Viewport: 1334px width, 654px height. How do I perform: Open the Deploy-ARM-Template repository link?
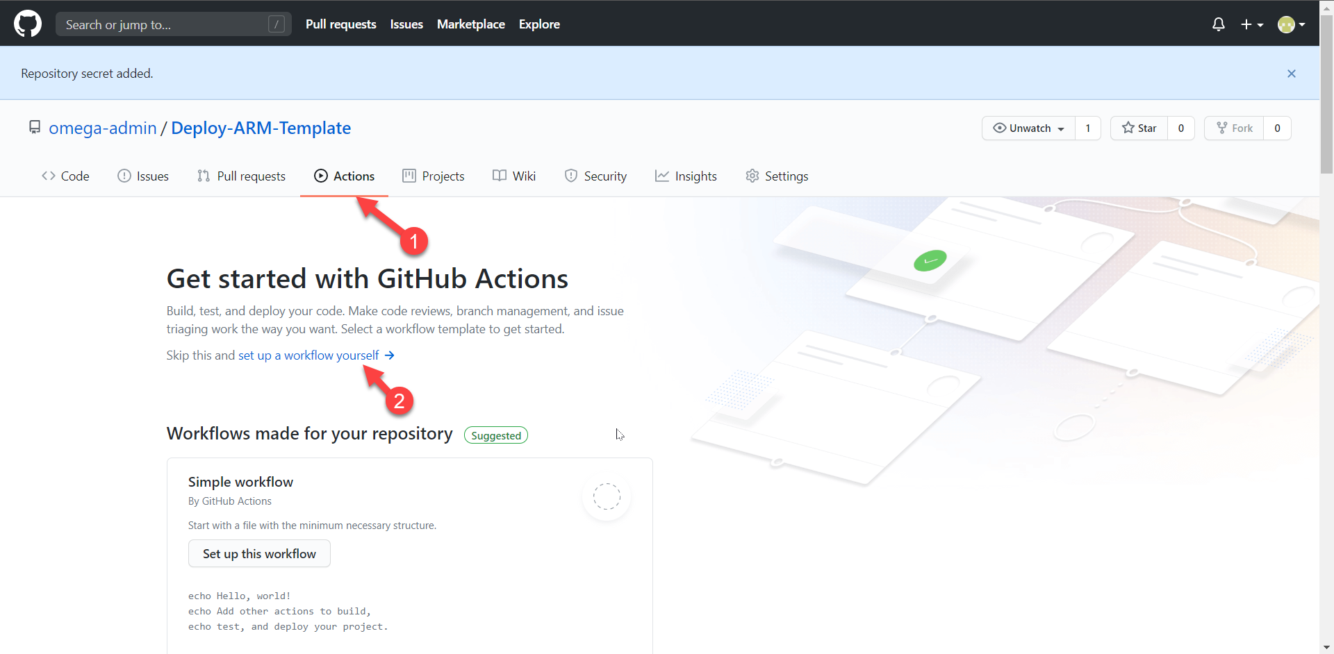coord(261,128)
